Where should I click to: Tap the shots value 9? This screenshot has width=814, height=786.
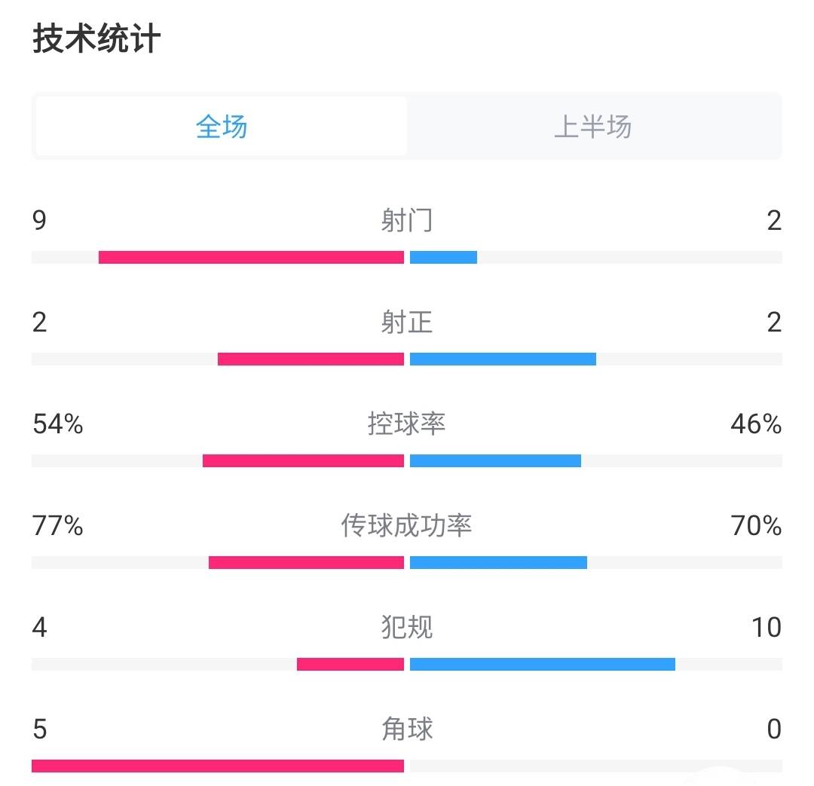40,221
